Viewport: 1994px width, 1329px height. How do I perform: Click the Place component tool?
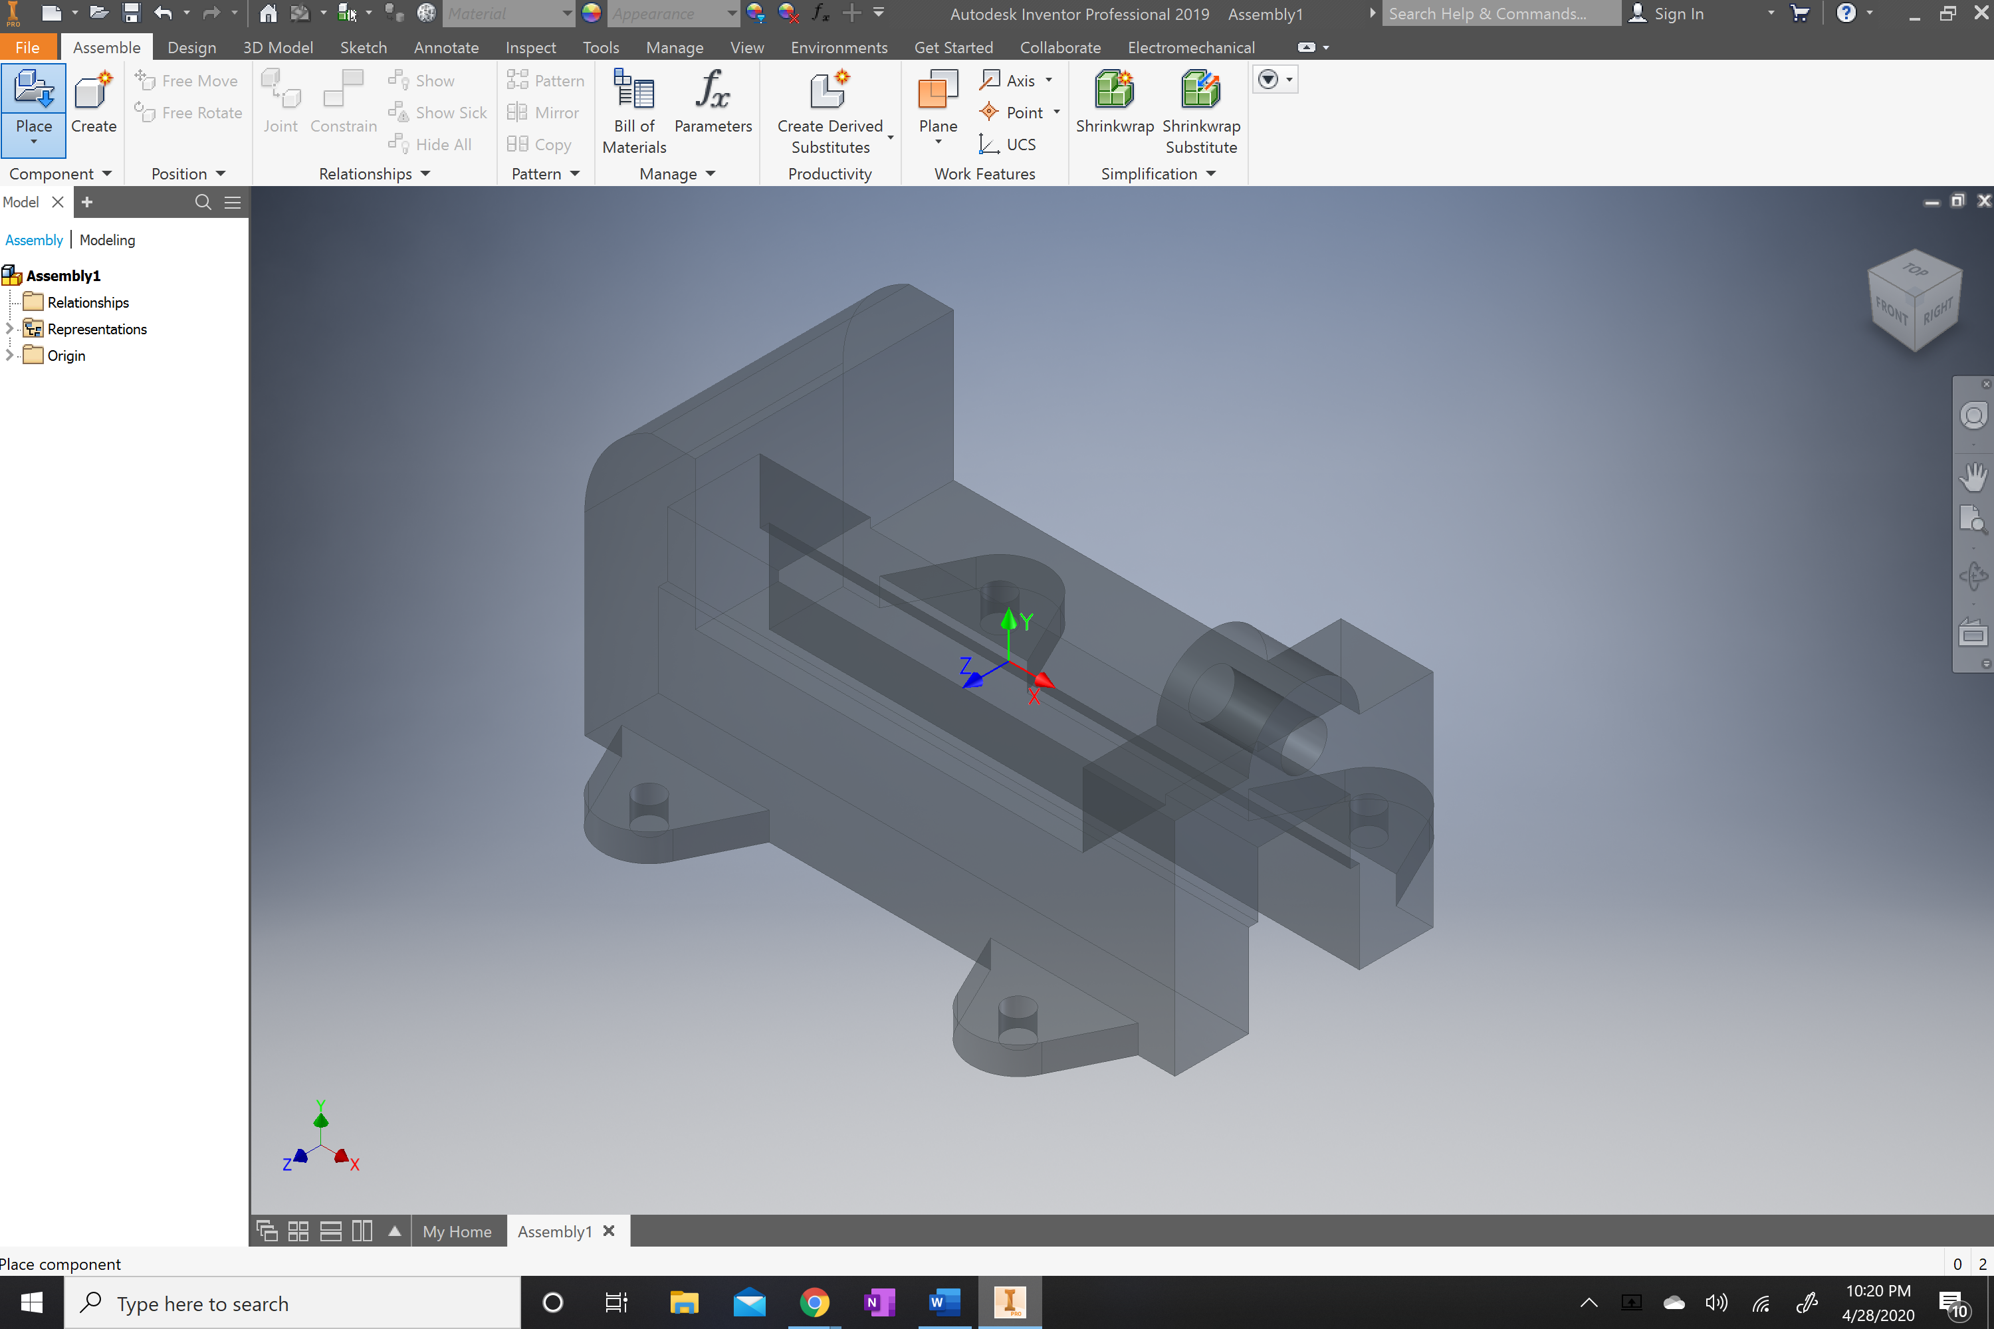33,110
